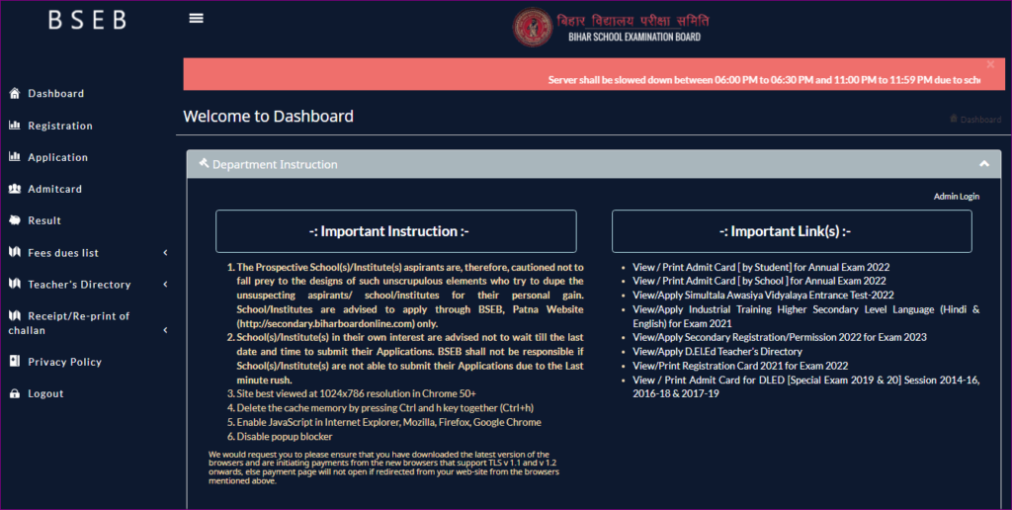
Task: Click the Teacher's Directory book icon
Action: coord(15,284)
